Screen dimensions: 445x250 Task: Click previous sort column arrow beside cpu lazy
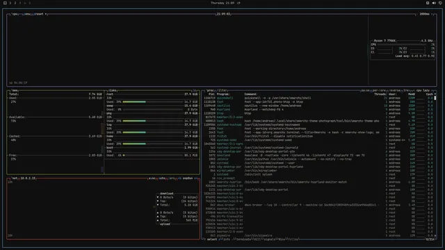click(x=414, y=90)
